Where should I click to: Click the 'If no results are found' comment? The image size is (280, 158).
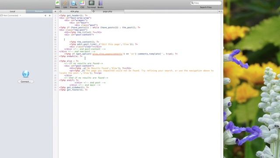point(84,63)
